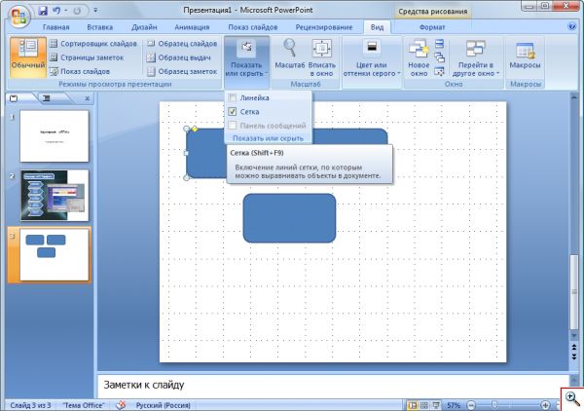This screenshot has width=584, height=411.
Task: Click Previous Slide double-arrow button
Action: [x=574, y=348]
